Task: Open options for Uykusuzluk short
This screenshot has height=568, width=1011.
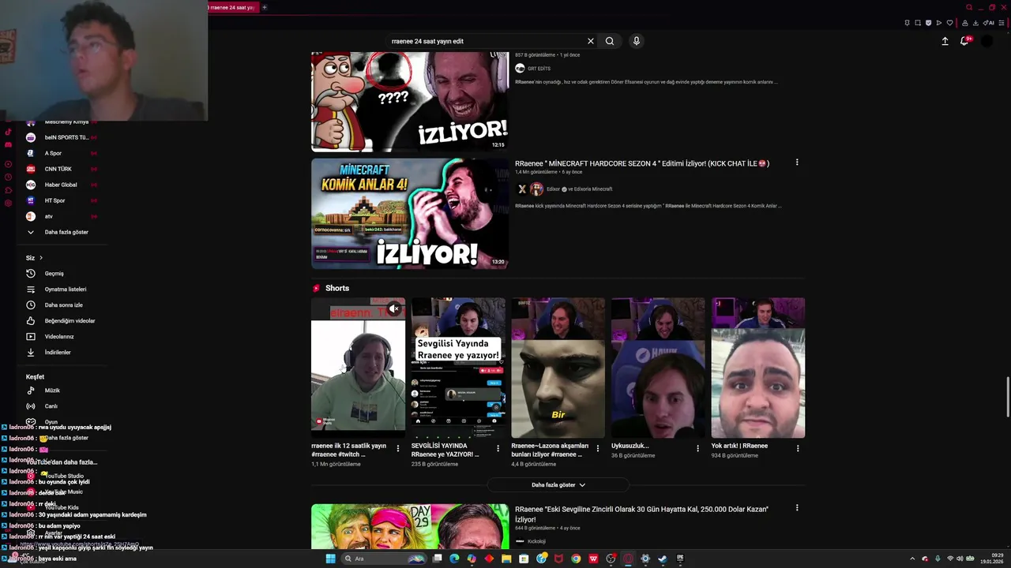Action: pos(697,448)
